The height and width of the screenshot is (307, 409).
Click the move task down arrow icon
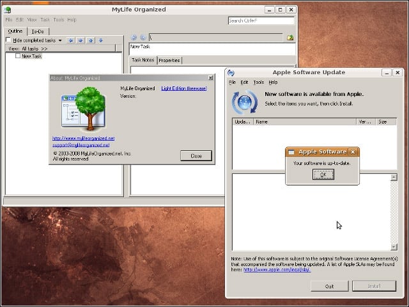(101, 40)
